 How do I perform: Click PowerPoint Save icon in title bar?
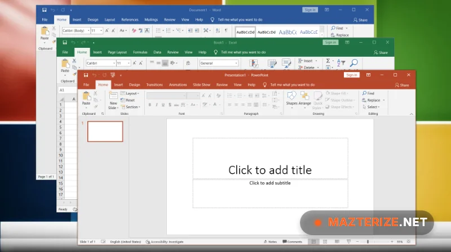(86, 75)
